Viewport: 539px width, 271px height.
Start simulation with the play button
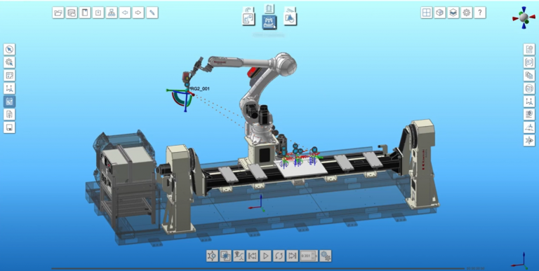point(265,256)
